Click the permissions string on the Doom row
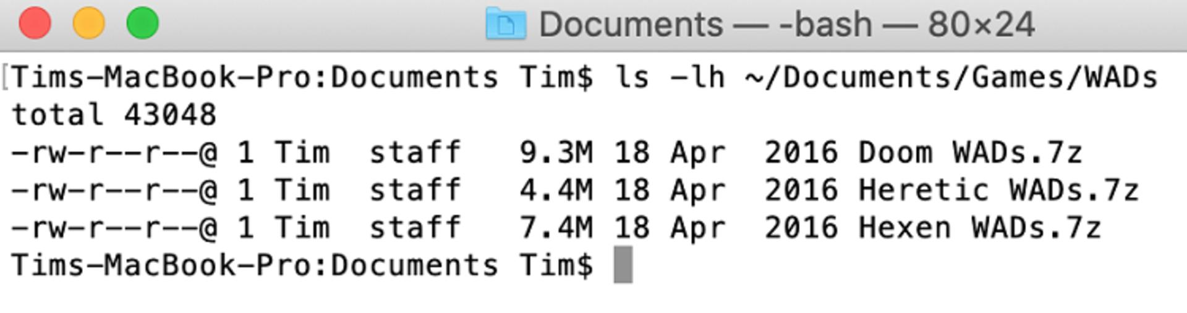Screen dimensions: 1187x313 tap(114, 152)
